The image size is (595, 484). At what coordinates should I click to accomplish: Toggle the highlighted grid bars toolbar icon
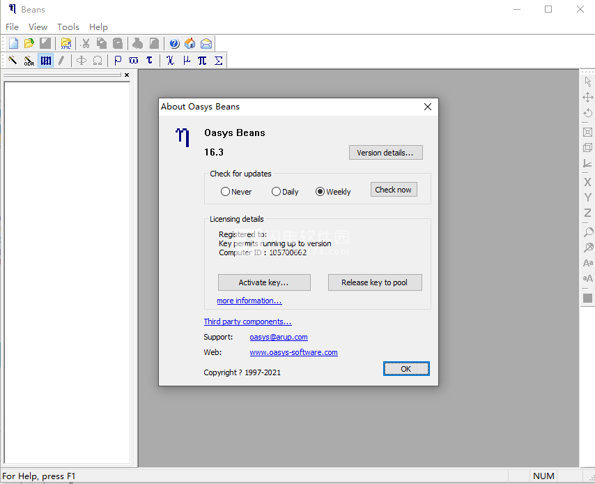45,61
